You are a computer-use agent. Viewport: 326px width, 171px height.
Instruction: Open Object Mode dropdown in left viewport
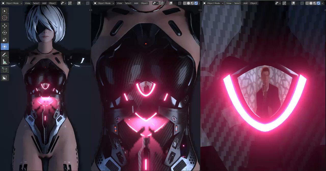(12, 3)
